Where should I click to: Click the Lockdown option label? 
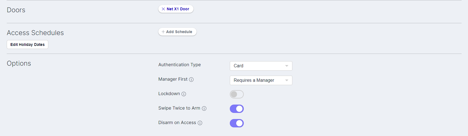click(169, 93)
